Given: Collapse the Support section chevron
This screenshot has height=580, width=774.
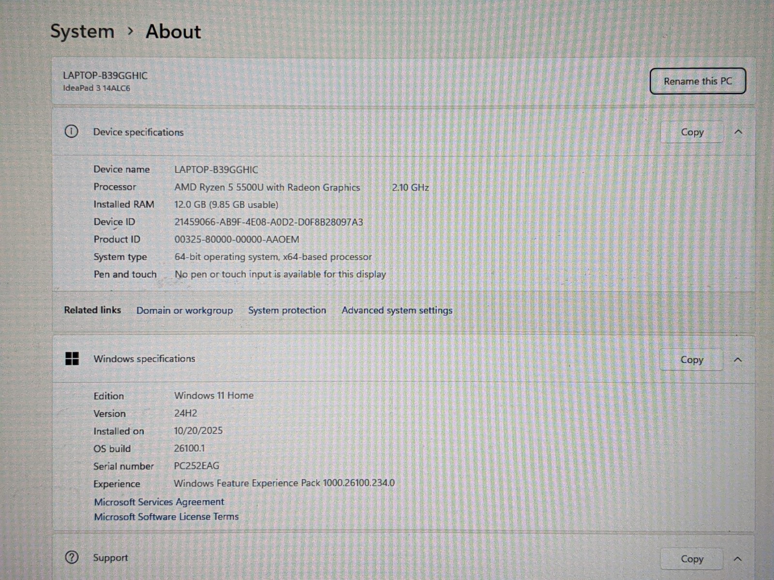Looking at the screenshot, I should pyautogui.click(x=737, y=559).
